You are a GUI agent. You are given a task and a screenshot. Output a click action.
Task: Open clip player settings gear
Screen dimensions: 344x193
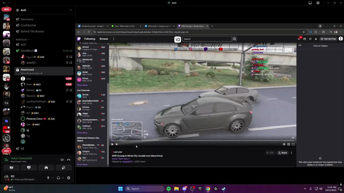(x=284, y=144)
